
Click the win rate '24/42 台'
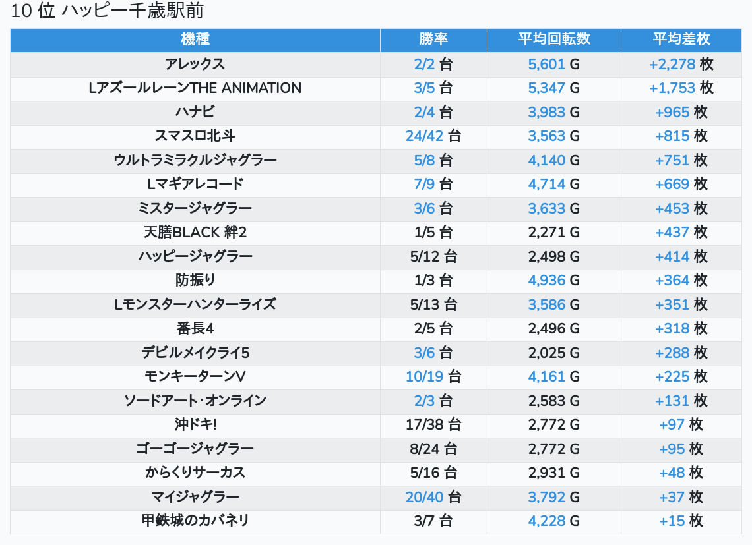pyautogui.click(x=433, y=136)
